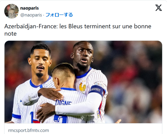Open the X logo in the tweet corner
The height and width of the screenshot is (134, 167).
click(159, 8)
